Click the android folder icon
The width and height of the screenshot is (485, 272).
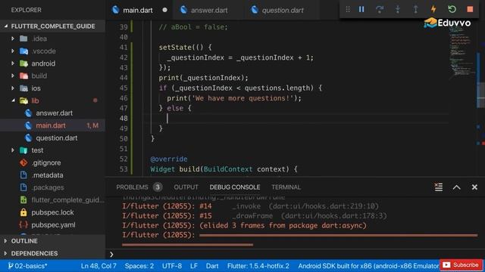23,63
